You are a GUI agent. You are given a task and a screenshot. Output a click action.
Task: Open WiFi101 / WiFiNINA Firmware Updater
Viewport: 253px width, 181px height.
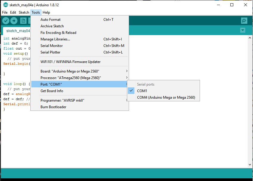pos(80,62)
